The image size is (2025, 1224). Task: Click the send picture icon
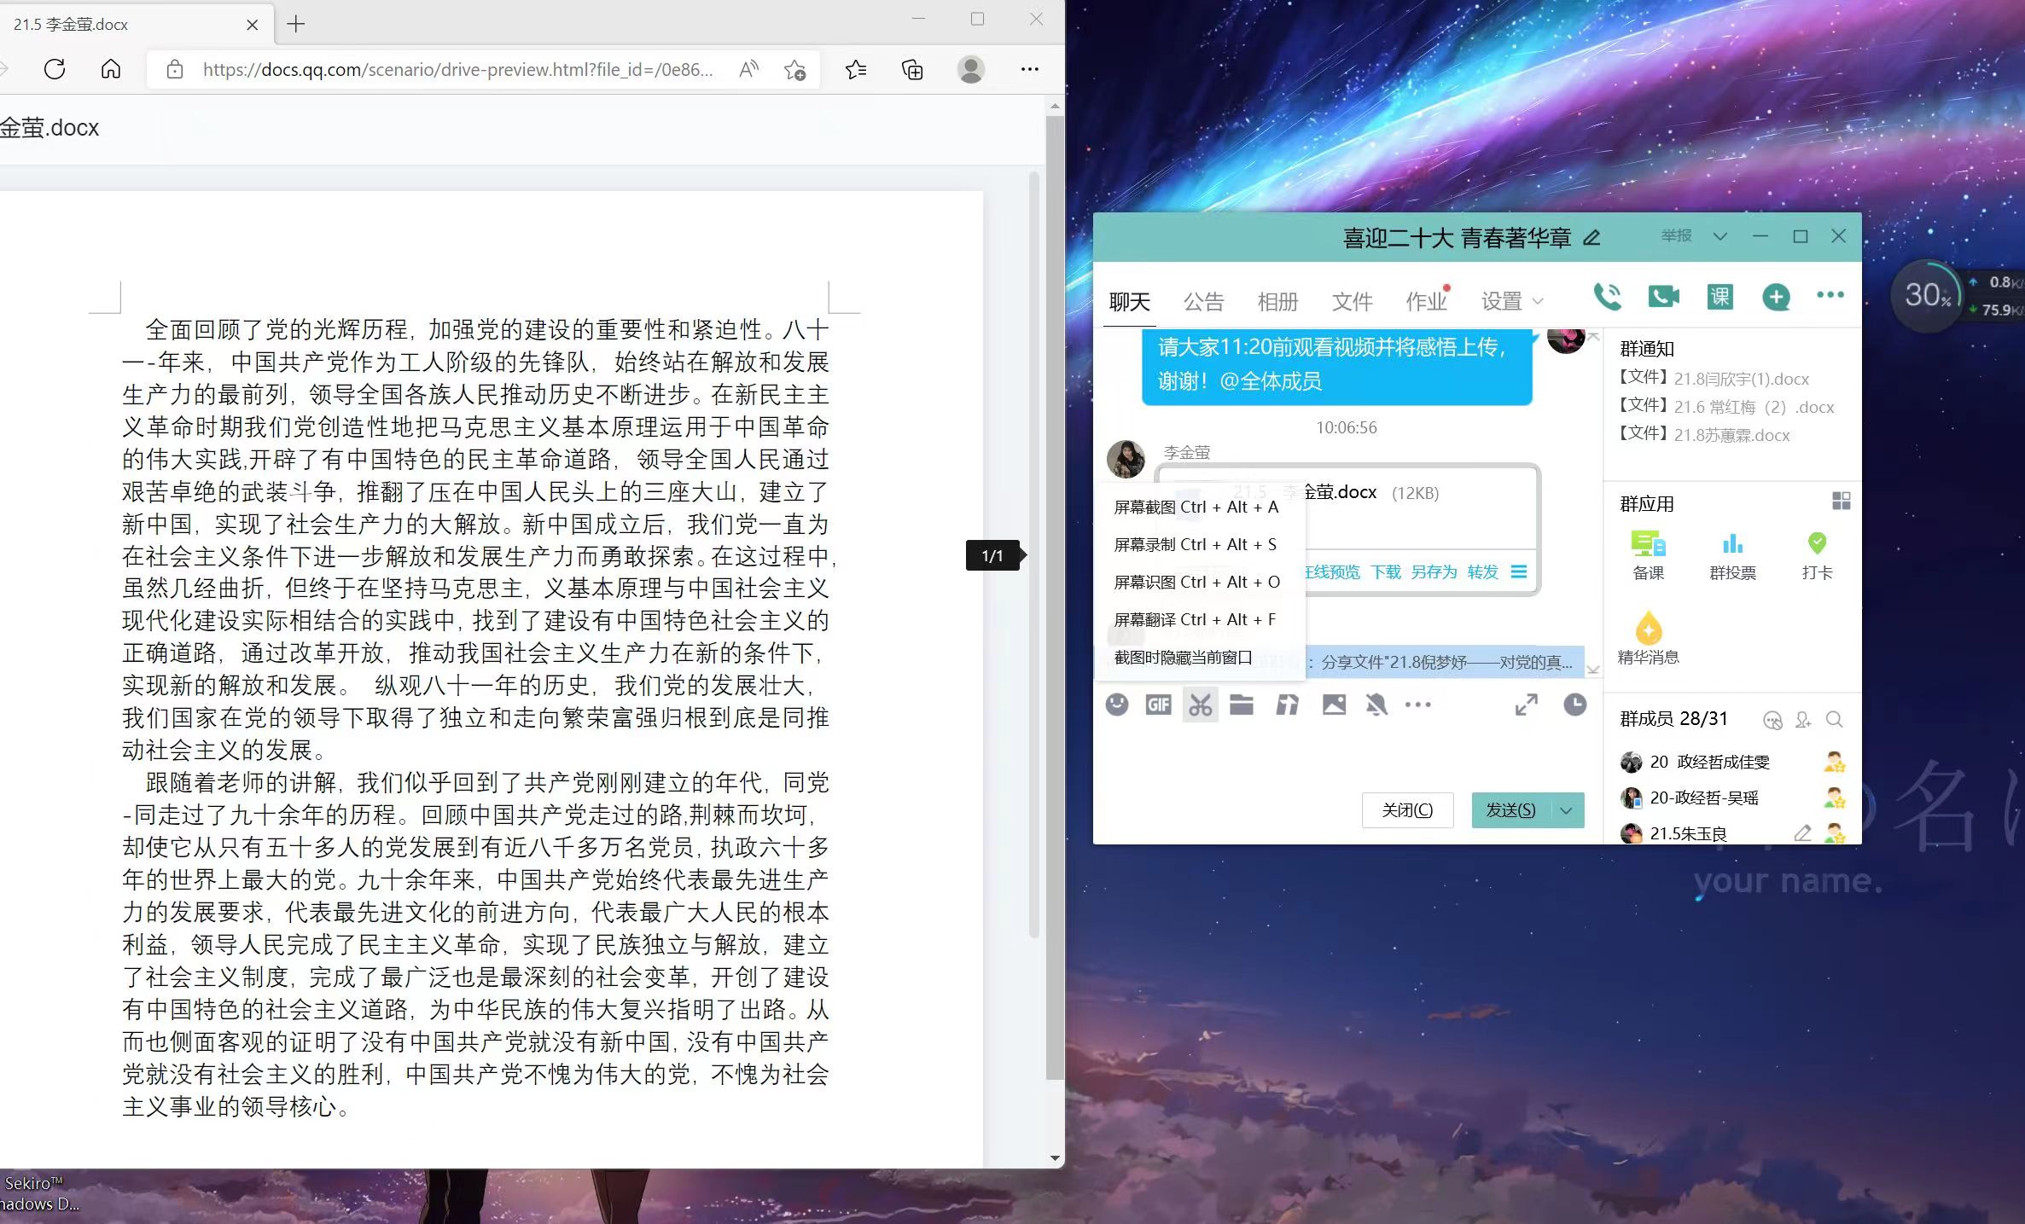[x=1334, y=705]
